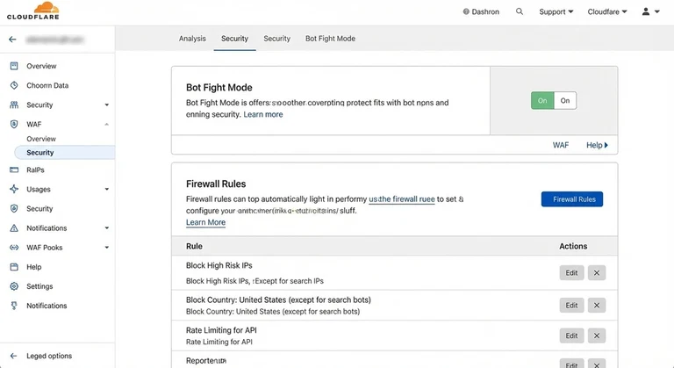Edit the Rate Limiting for API rule
674x368 pixels.
click(571, 336)
